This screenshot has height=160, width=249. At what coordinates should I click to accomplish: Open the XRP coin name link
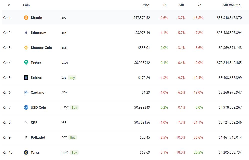pos(34,122)
